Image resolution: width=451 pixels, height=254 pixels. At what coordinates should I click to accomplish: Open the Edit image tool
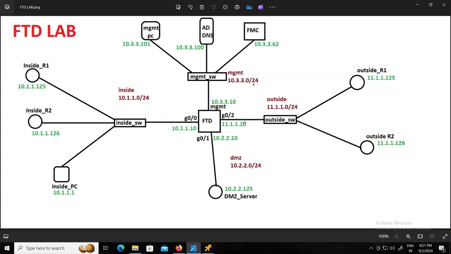[178, 7]
